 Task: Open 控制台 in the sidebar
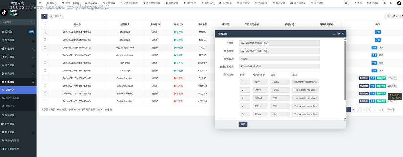(18, 32)
